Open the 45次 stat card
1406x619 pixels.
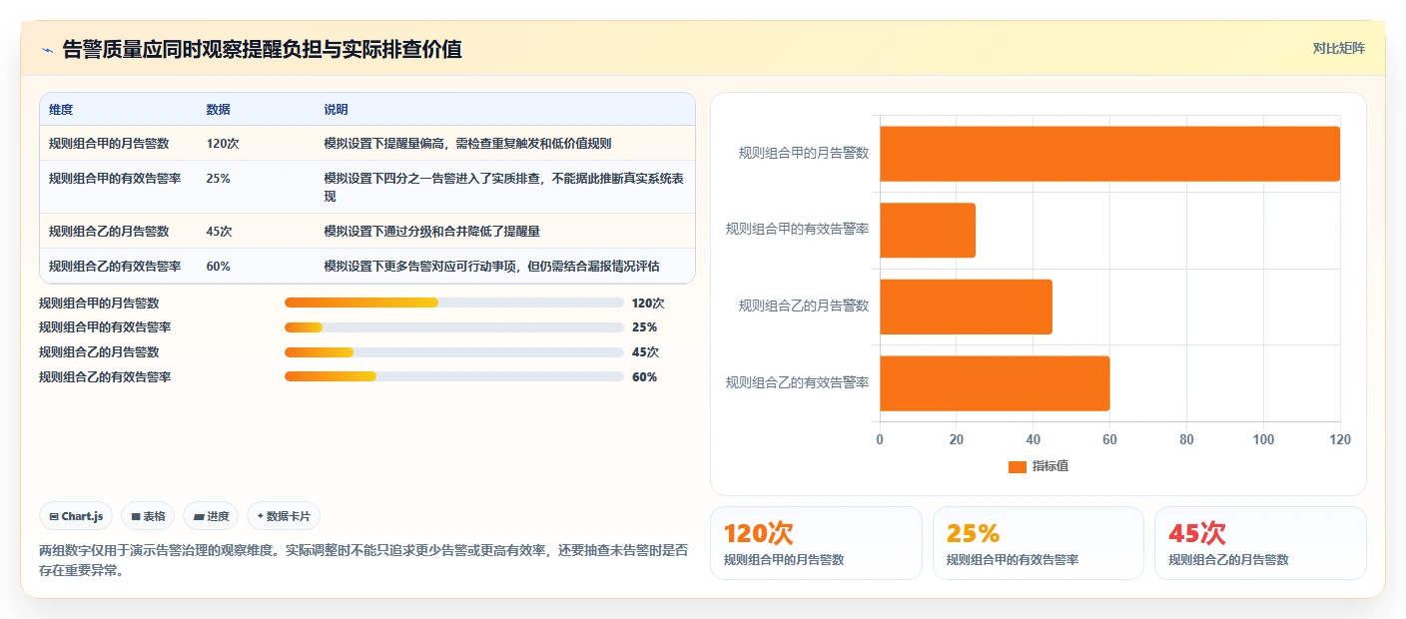pyautogui.click(x=1260, y=543)
